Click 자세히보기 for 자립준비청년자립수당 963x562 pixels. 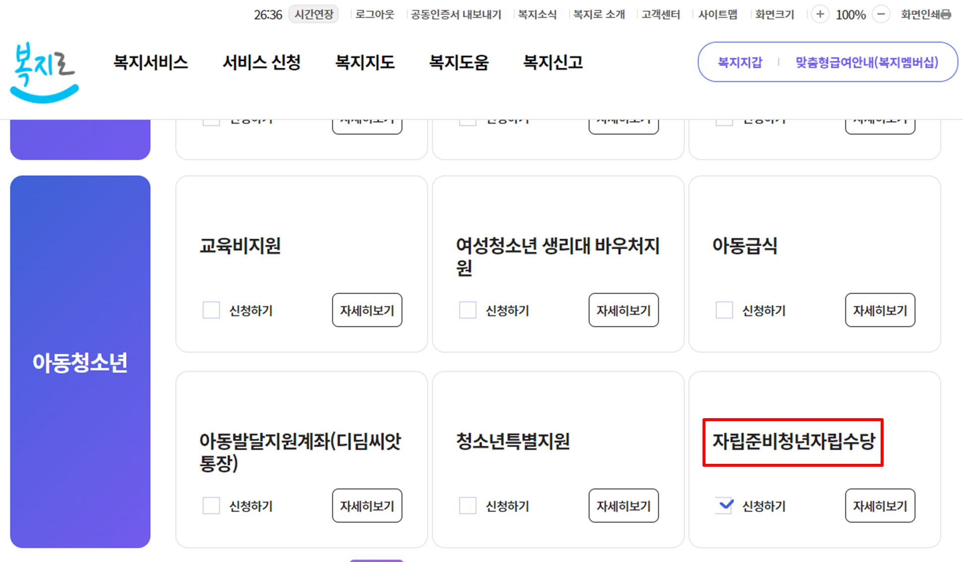point(880,505)
